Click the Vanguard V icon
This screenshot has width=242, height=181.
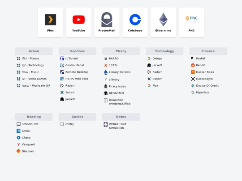[18, 144]
